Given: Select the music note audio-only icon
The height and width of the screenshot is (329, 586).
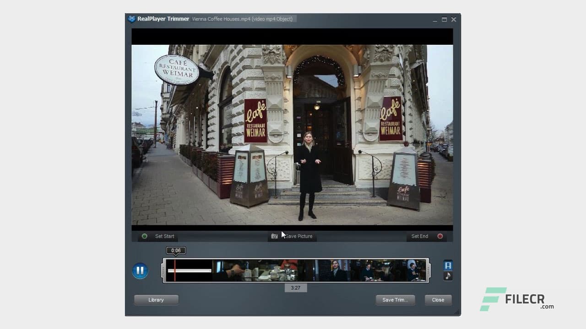Looking at the screenshot, I should (447, 276).
